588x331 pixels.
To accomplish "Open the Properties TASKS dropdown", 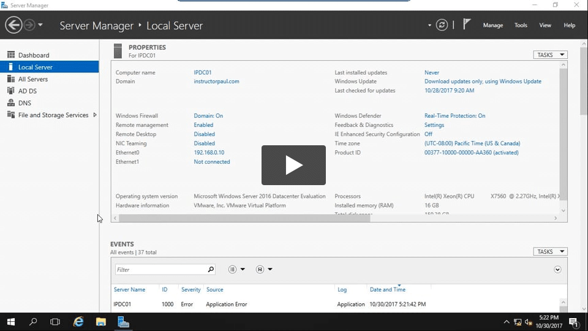I will tap(550, 55).
